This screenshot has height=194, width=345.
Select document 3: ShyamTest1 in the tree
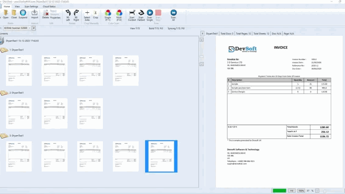click(x=17, y=136)
